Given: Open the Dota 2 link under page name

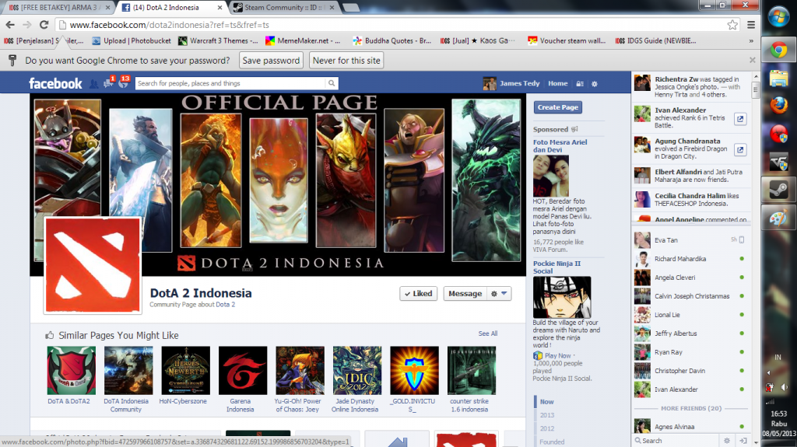Looking at the screenshot, I should click(x=225, y=304).
